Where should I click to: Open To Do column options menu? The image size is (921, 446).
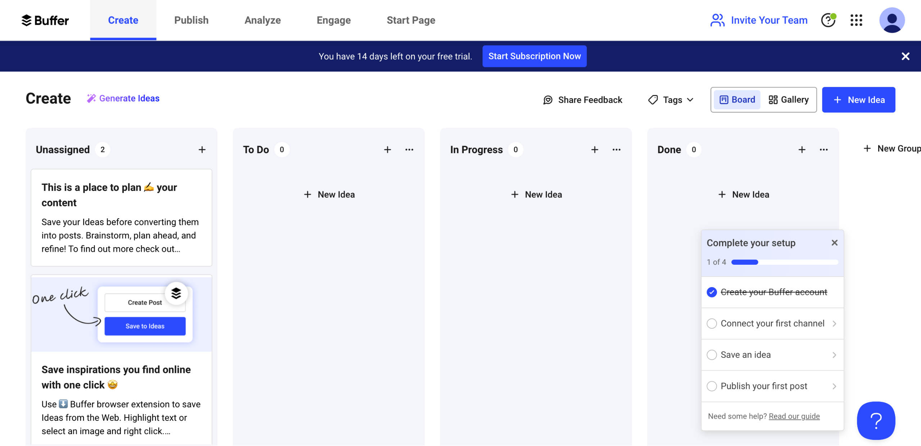tap(409, 150)
